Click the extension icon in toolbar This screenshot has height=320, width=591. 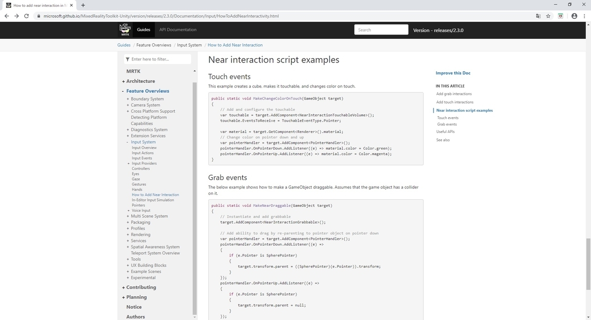560,16
